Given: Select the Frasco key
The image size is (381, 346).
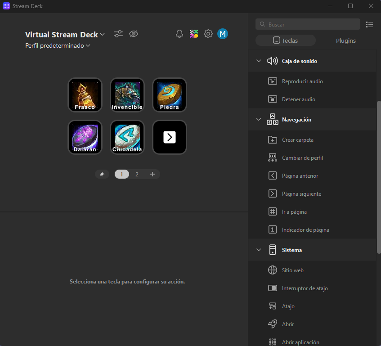Looking at the screenshot, I should (85, 95).
